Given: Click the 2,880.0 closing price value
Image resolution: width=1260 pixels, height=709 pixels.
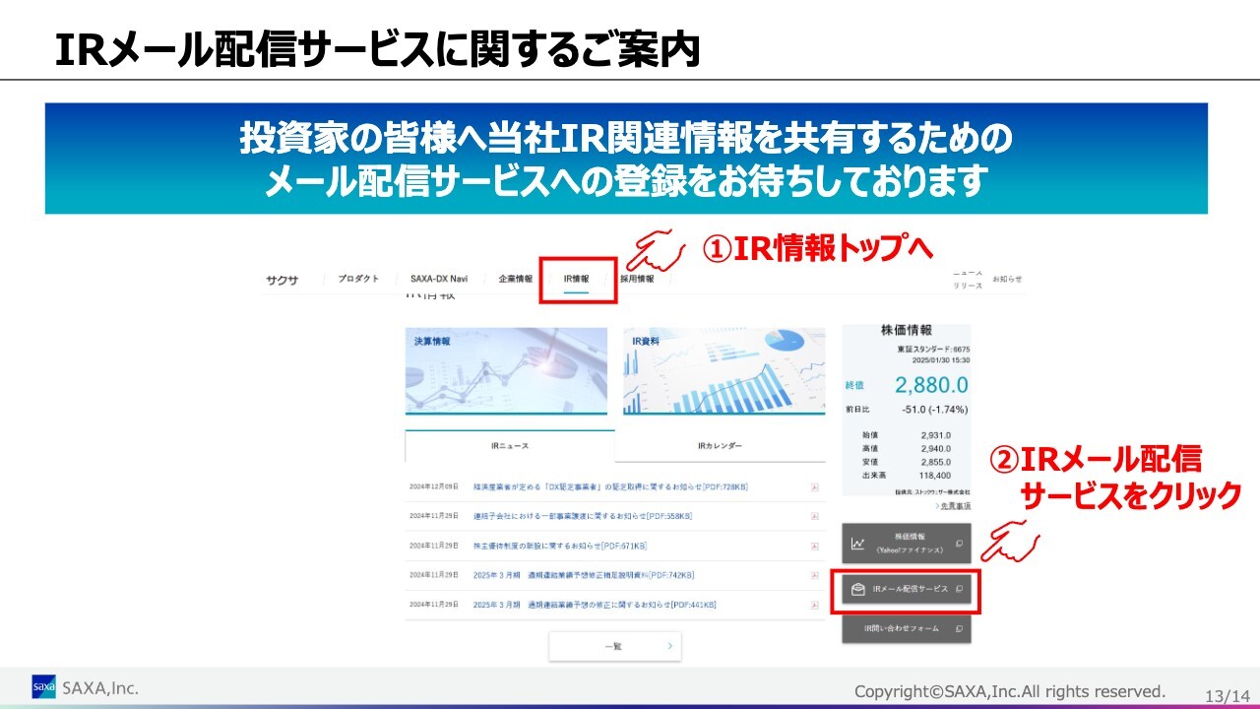Looking at the screenshot, I should [x=931, y=385].
